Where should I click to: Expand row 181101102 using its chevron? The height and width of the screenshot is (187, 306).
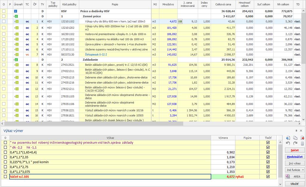pyautogui.click(x=15, y=44)
